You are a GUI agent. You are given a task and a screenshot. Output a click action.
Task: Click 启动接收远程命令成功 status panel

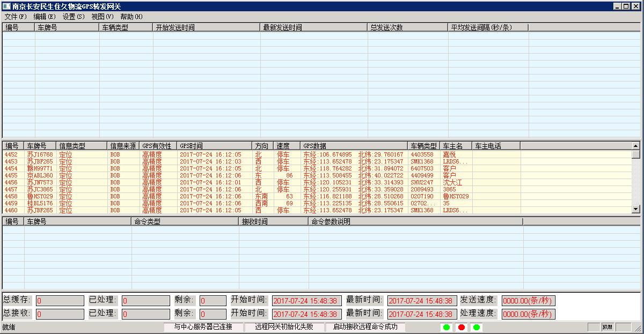click(x=365, y=327)
